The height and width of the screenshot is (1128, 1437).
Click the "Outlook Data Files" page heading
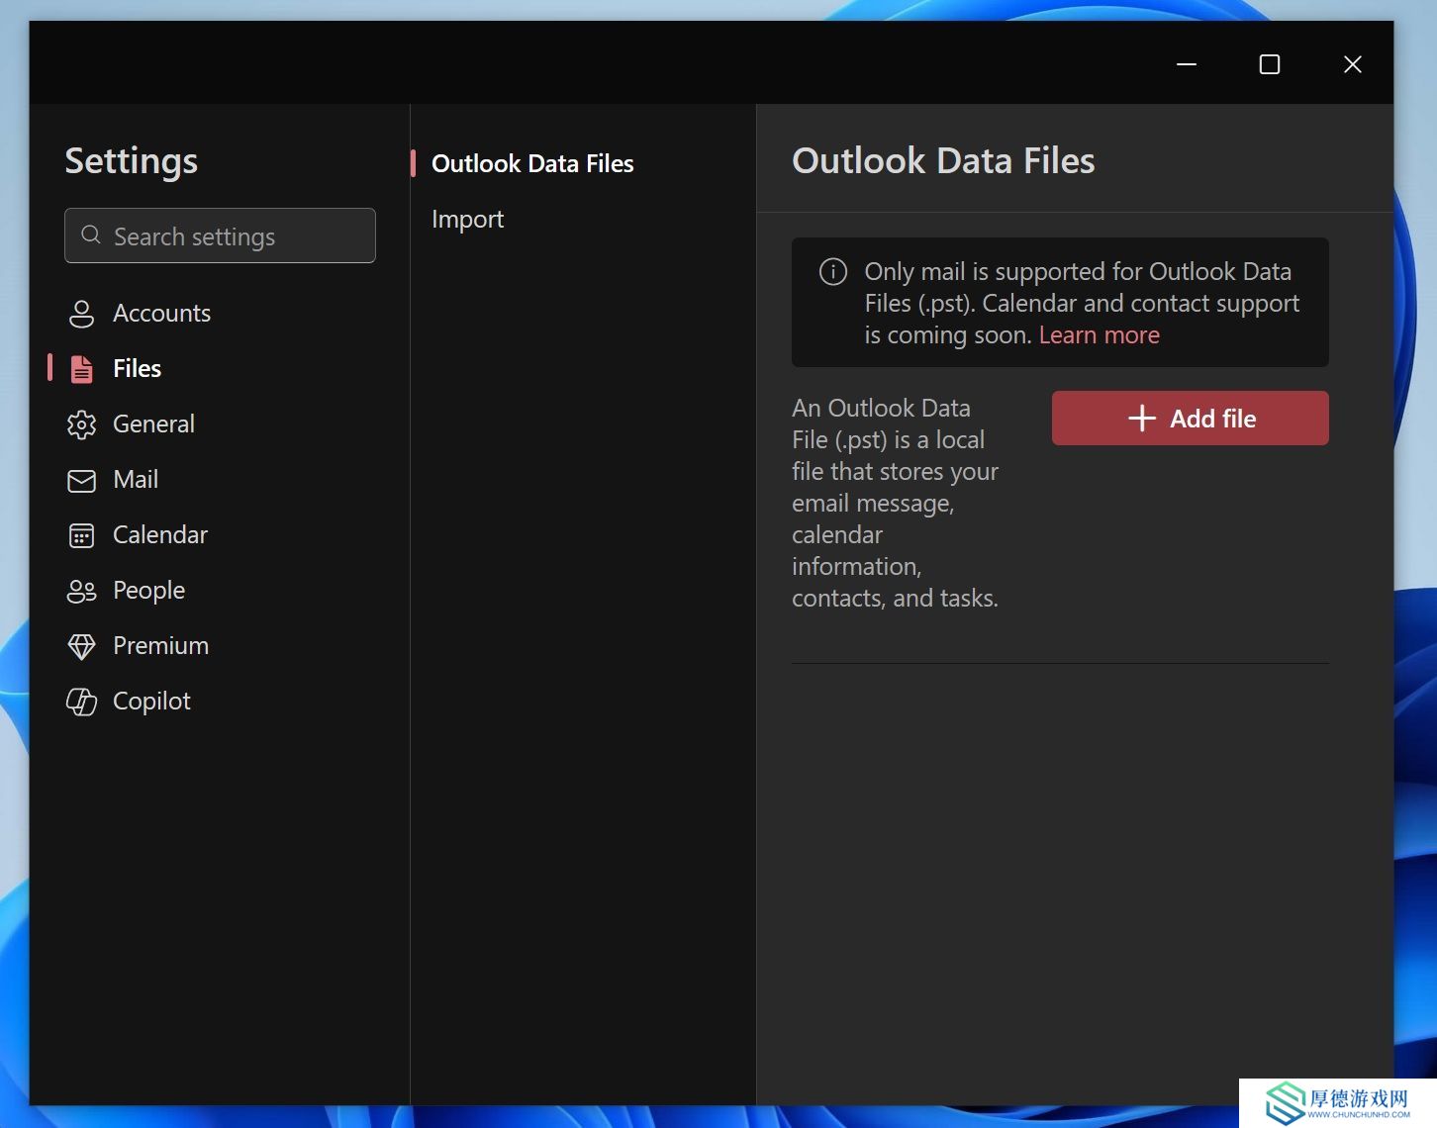tap(943, 161)
